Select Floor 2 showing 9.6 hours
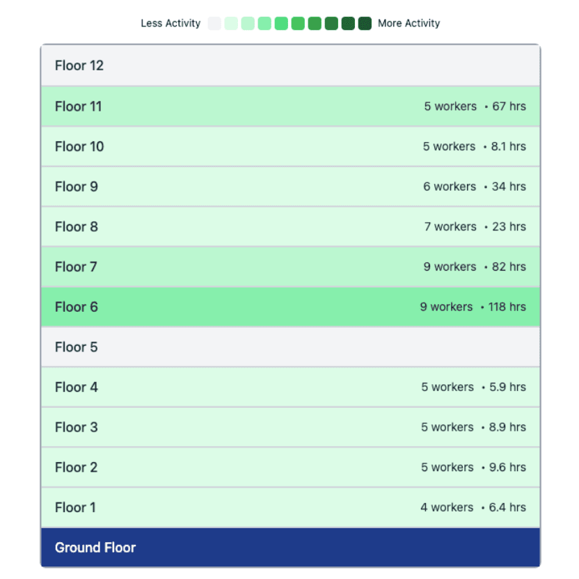Image resolution: width=579 pixels, height=579 pixels. point(289,468)
